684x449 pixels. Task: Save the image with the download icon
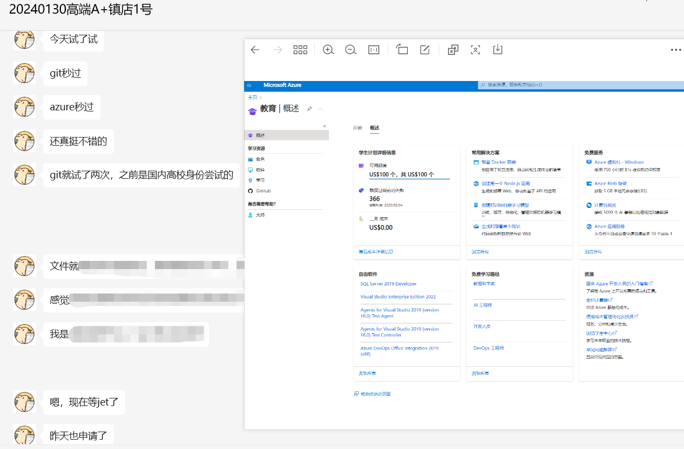click(x=498, y=50)
